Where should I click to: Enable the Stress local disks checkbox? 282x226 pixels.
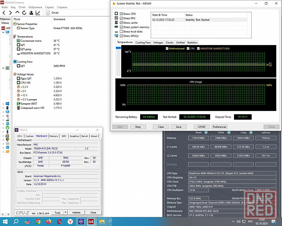[122, 32]
